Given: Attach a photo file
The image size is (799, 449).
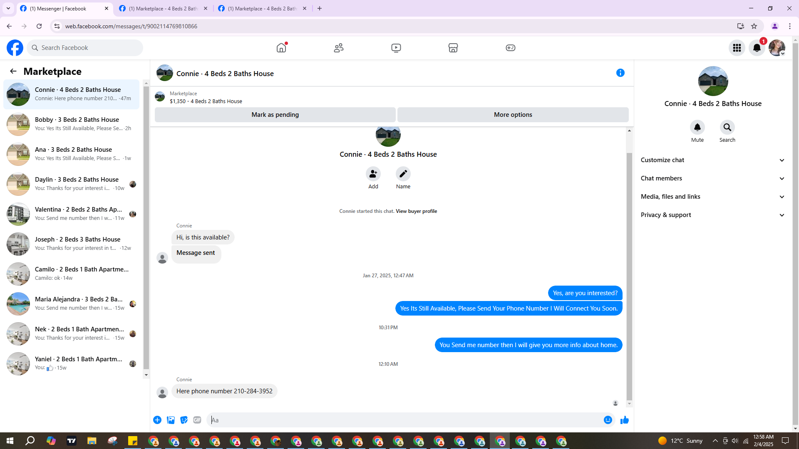Looking at the screenshot, I should [x=171, y=420].
